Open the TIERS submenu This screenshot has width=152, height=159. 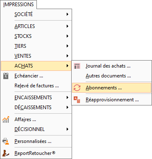(36, 46)
